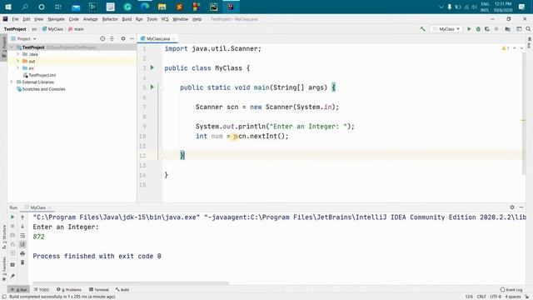Open the Terminal tool window

[x=99, y=290]
